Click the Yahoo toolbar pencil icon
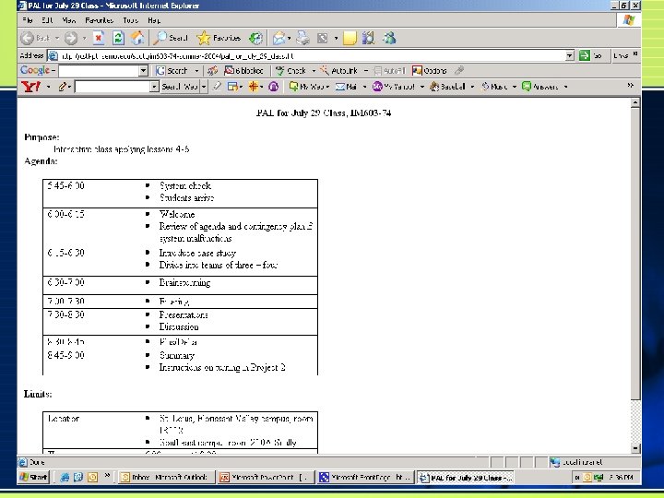 pyautogui.click(x=63, y=87)
